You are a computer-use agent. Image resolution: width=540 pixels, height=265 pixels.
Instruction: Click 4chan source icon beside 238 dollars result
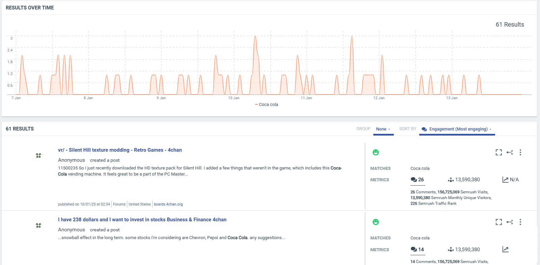click(x=38, y=225)
